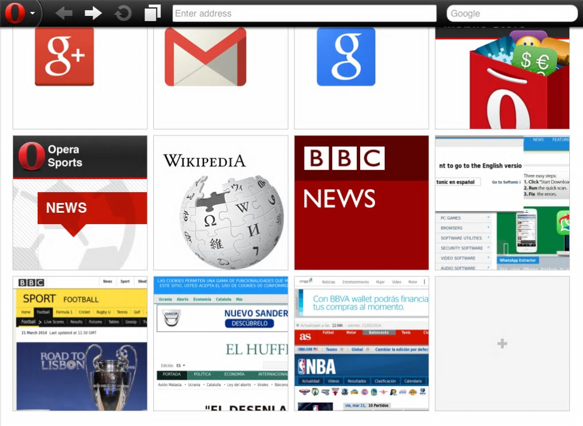Open the MSN / AS NBA thumbnail
The width and height of the screenshot is (583, 426).
click(x=361, y=344)
